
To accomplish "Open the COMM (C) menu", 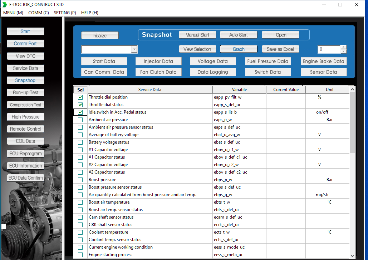I will tap(39, 12).
